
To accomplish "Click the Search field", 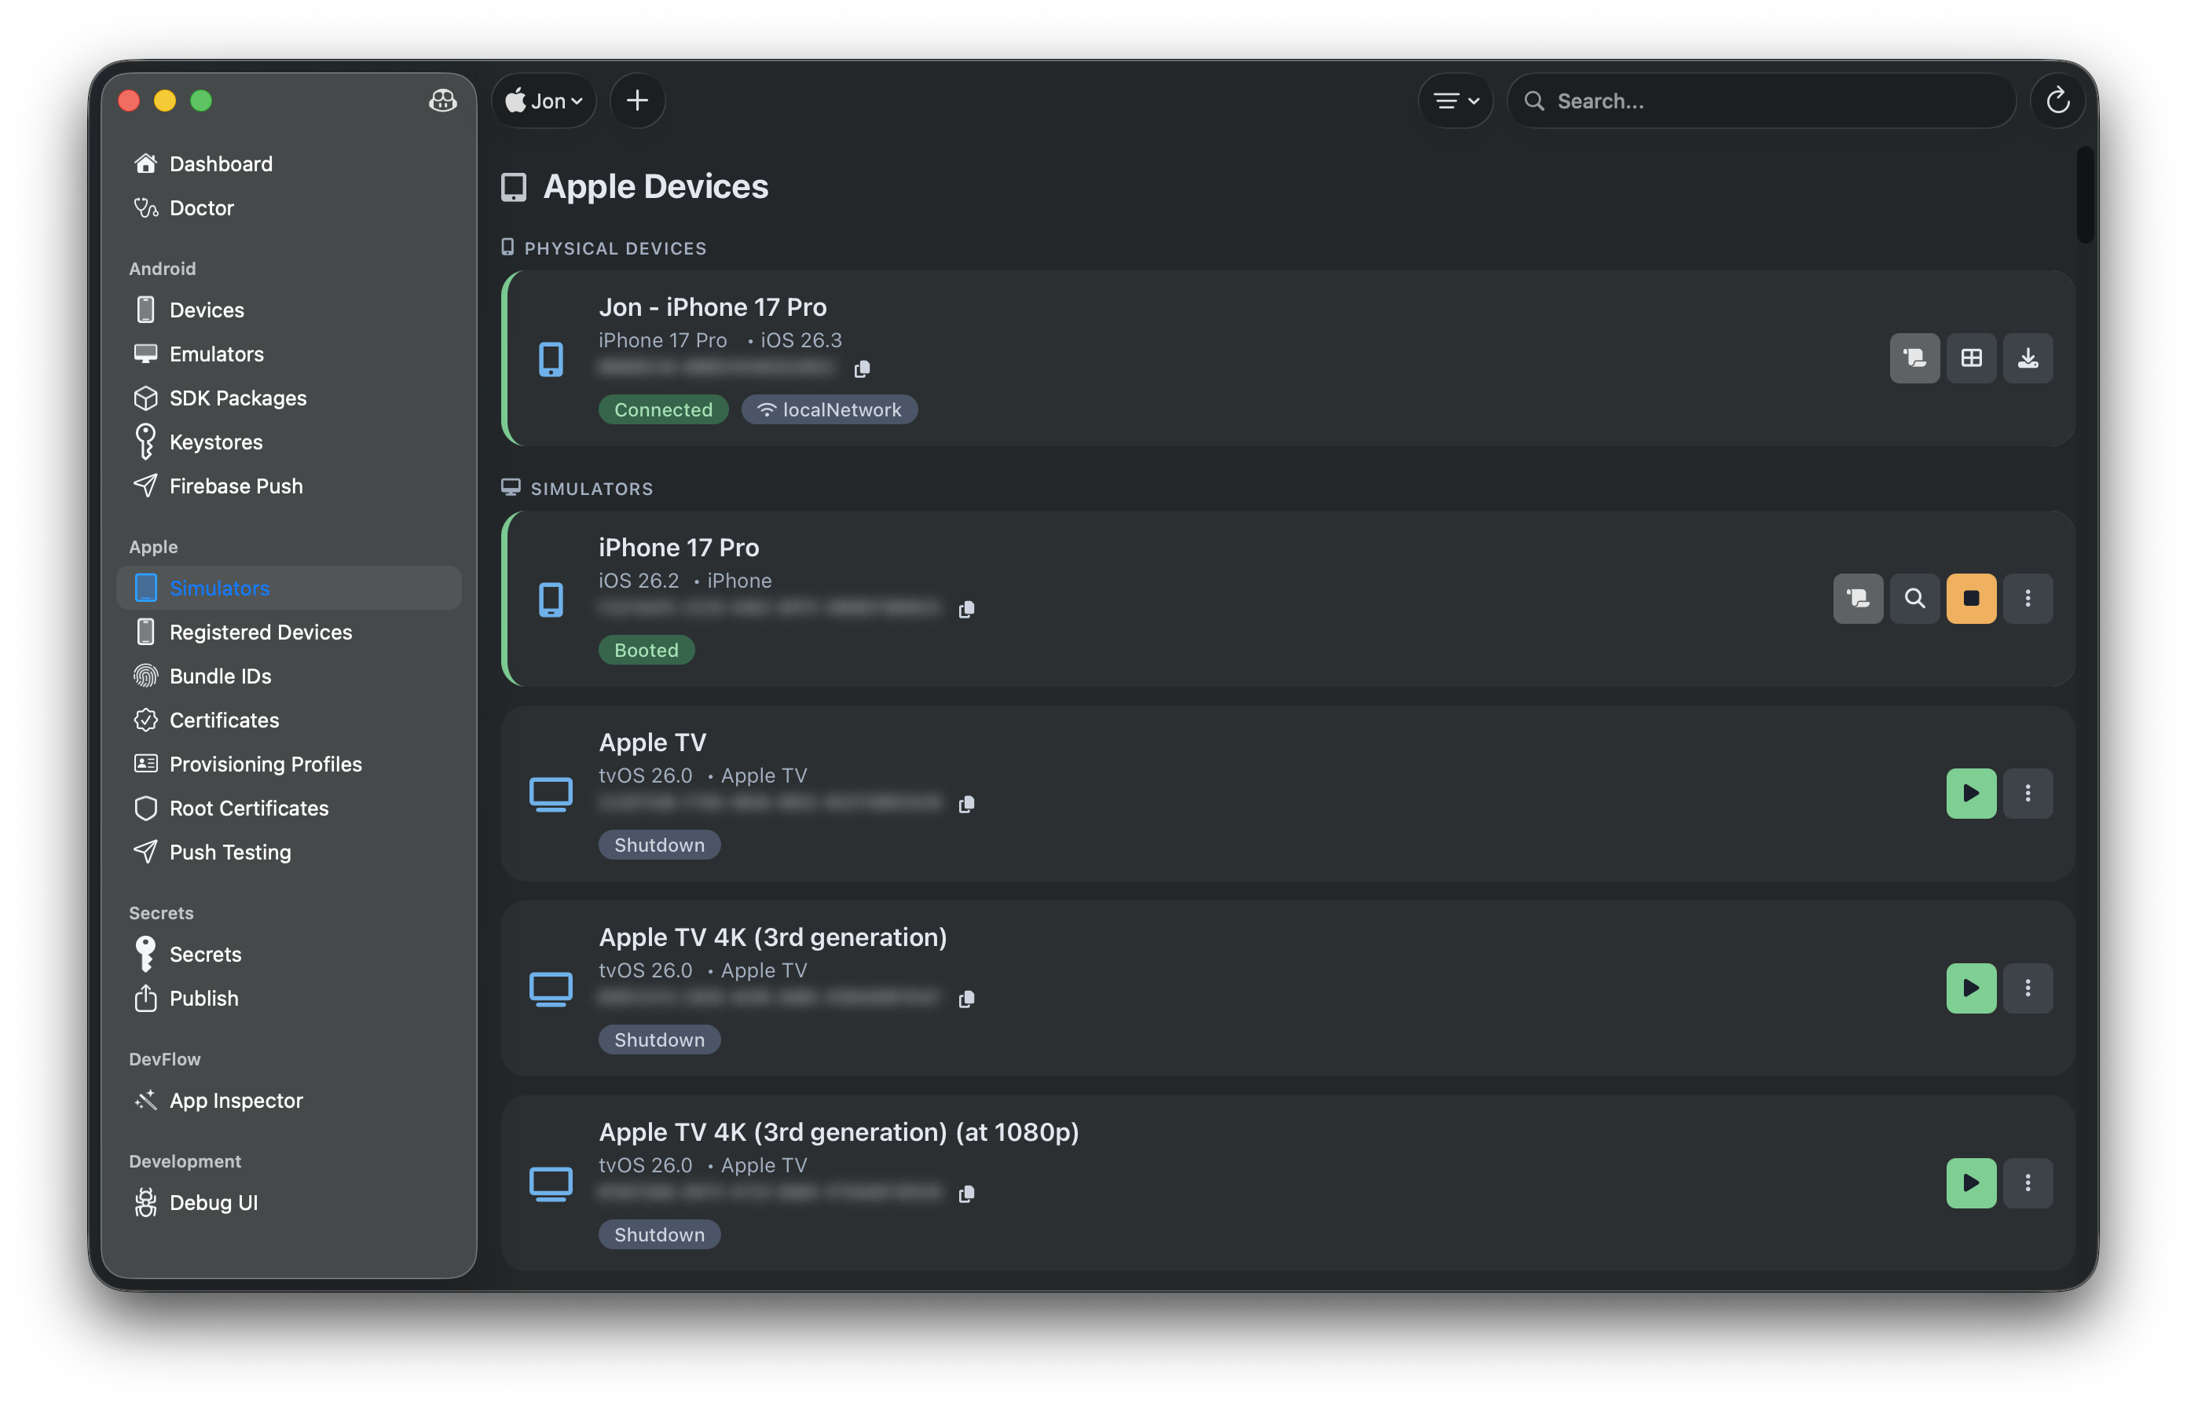I will 1760,101.
